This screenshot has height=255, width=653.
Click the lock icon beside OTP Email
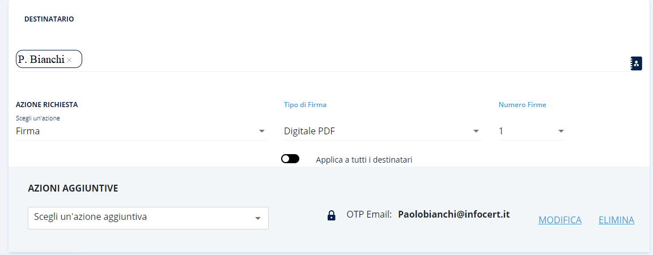(x=332, y=215)
